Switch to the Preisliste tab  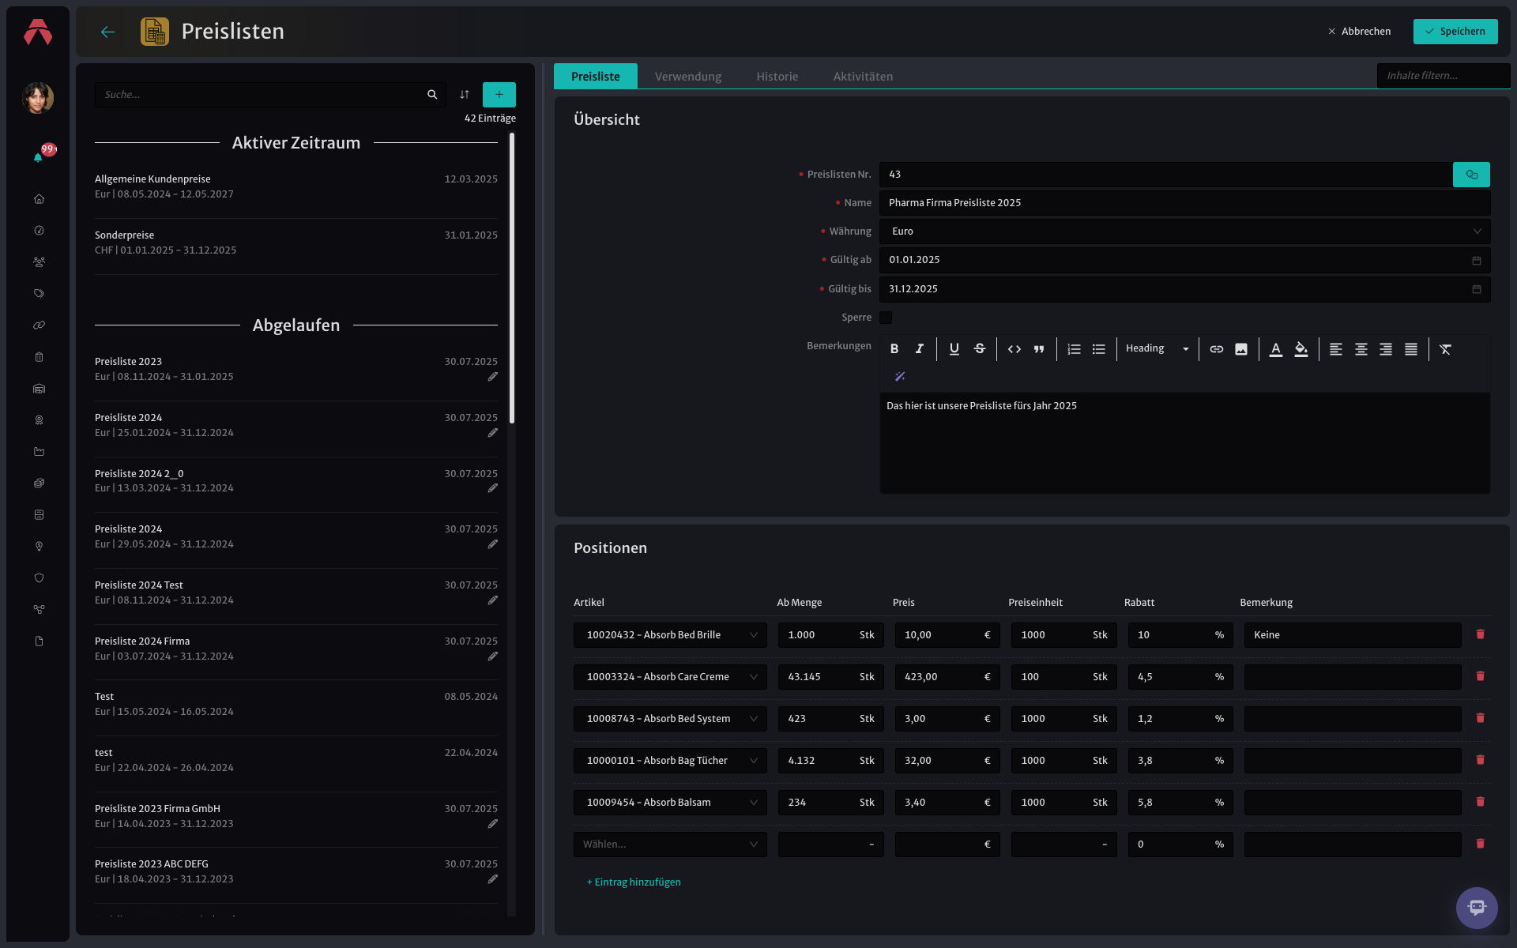pos(596,77)
